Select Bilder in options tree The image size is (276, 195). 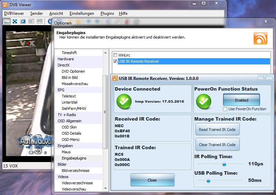[x=62, y=164]
